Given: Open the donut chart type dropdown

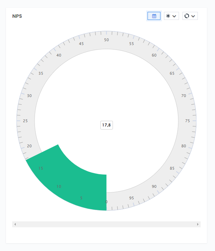Looking at the screenshot, I should [x=190, y=16].
